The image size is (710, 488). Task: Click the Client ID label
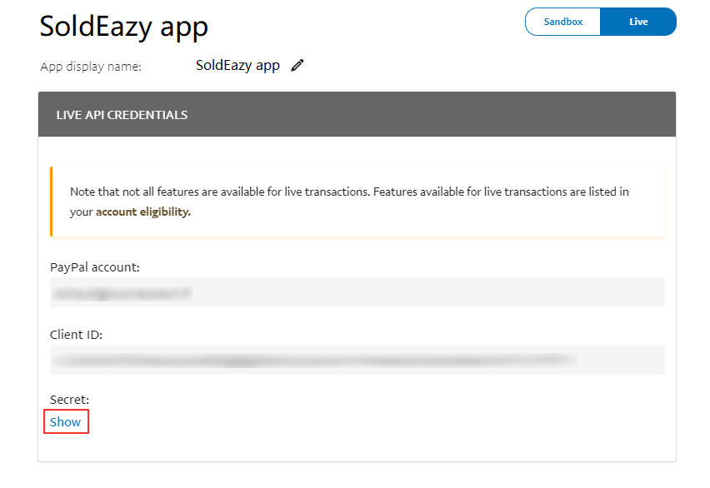76,335
